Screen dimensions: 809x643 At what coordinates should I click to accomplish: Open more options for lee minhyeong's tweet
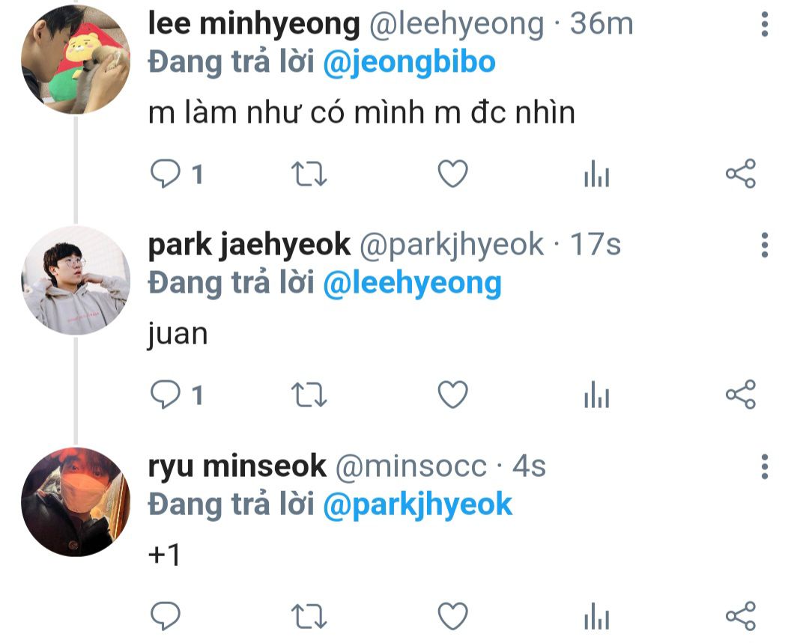[765, 24]
